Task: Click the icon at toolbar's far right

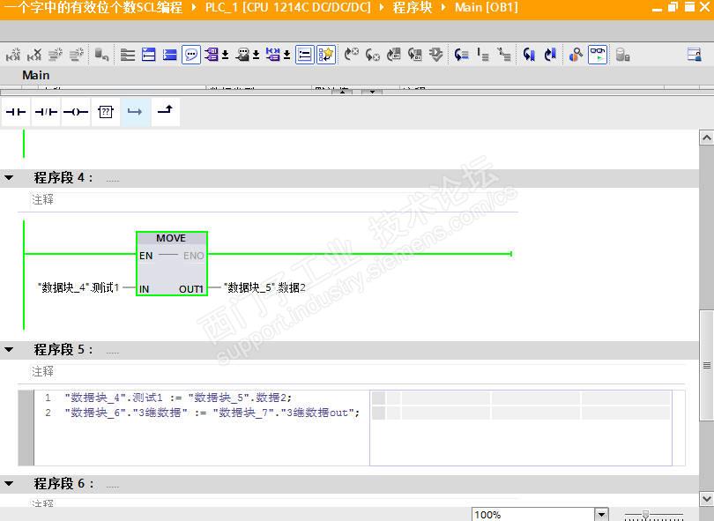Action: tap(695, 55)
